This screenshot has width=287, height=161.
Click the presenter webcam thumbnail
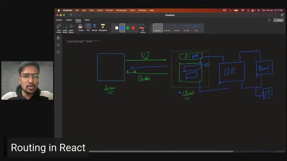coord(27,80)
